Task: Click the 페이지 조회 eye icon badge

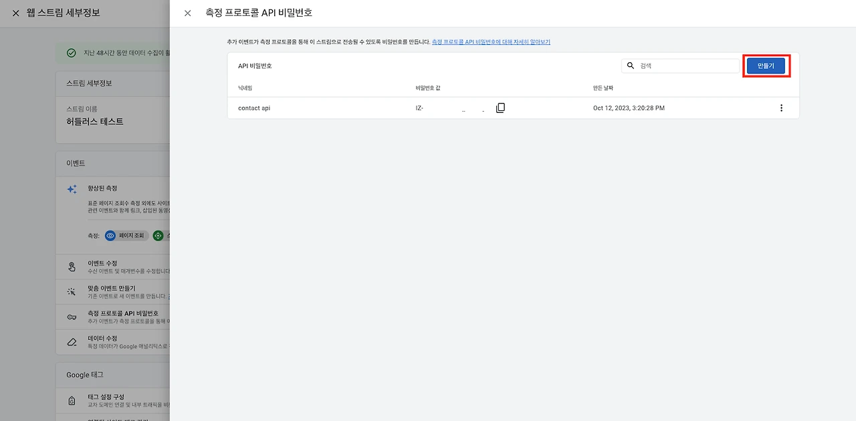Action: pyautogui.click(x=112, y=235)
